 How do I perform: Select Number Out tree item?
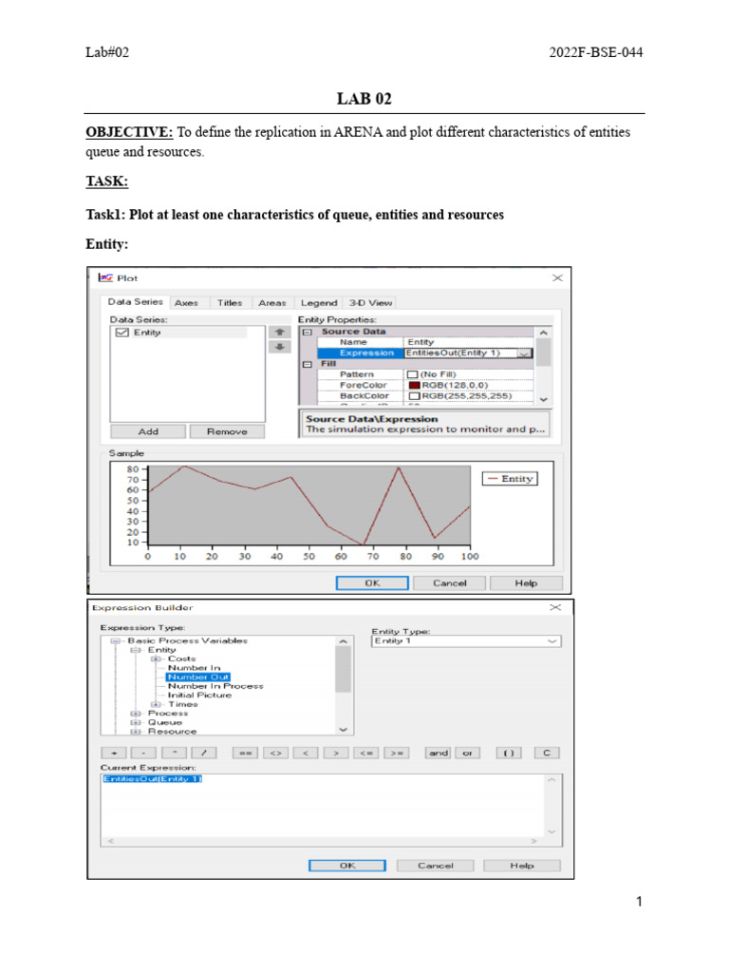[x=198, y=677]
